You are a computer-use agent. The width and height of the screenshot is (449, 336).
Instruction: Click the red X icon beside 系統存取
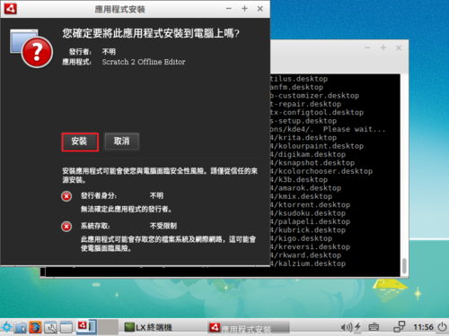[x=66, y=227]
